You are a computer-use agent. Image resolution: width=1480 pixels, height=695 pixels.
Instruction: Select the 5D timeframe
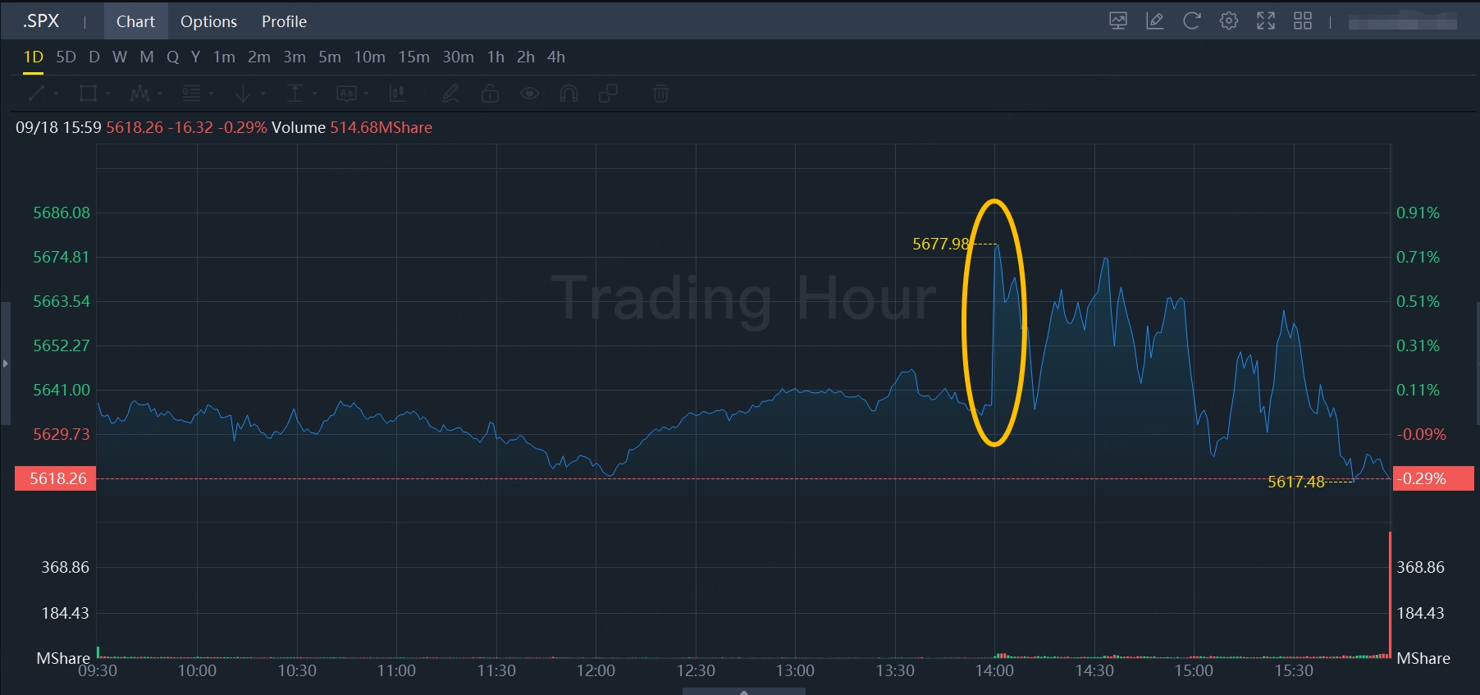pyautogui.click(x=66, y=57)
